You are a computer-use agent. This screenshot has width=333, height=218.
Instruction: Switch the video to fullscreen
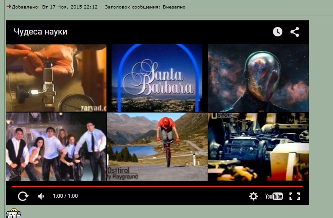pyautogui.click(x=295, y=196)
